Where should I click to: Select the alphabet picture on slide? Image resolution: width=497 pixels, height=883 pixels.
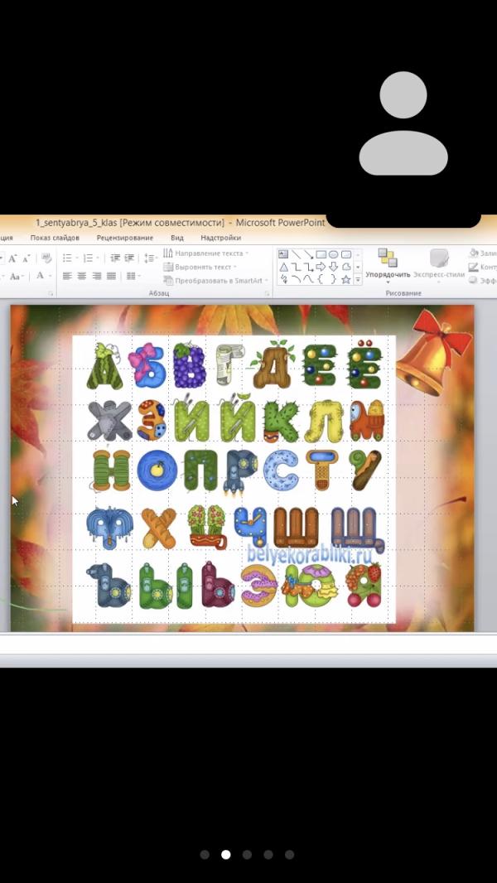[234, 479]
